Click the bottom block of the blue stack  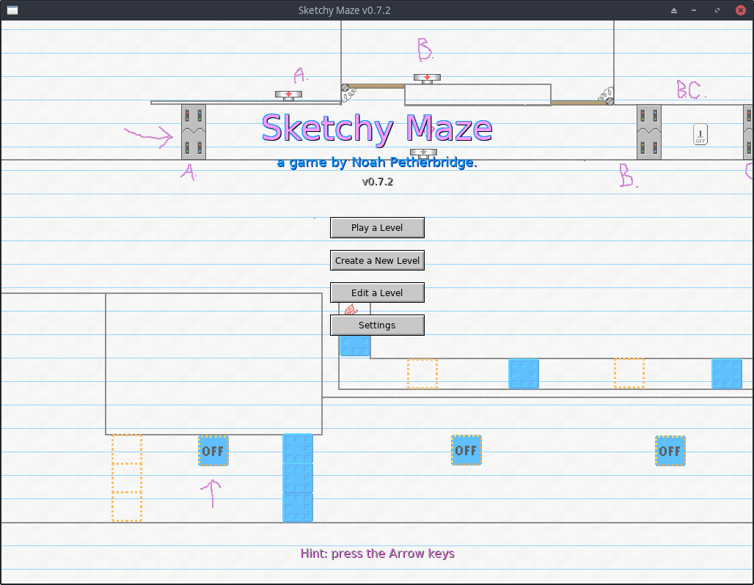(298, 507)
